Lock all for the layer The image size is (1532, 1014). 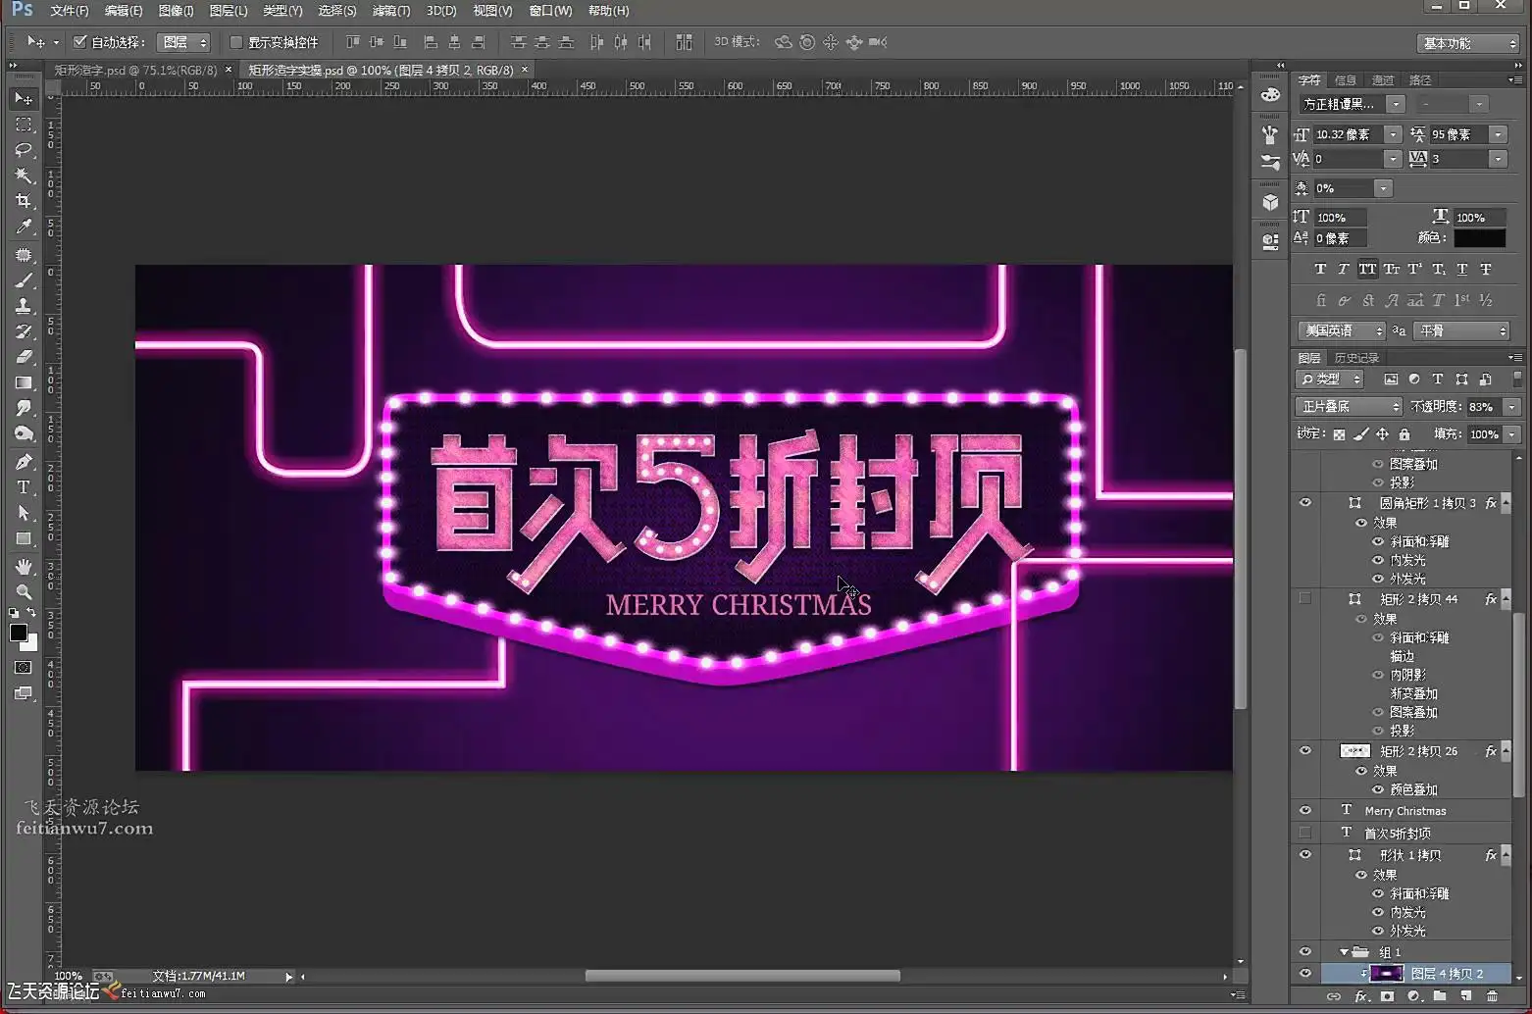tap(1404, 434)
